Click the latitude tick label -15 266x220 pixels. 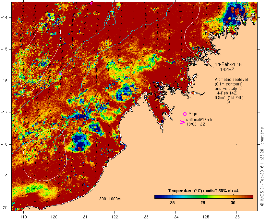(x=4, y=49)
